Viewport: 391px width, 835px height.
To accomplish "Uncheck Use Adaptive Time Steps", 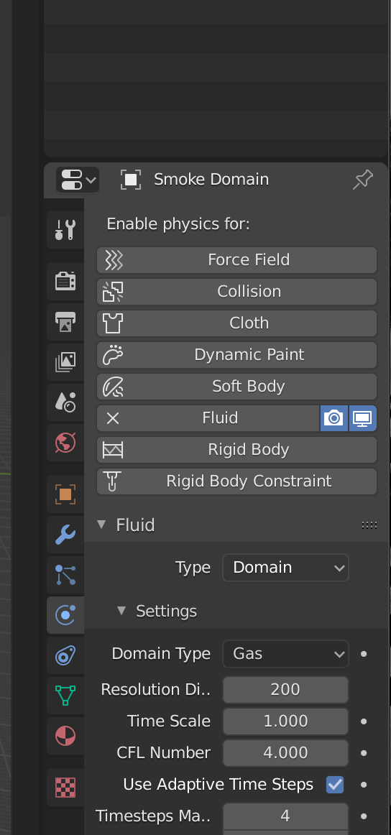I will click(335, 785).
